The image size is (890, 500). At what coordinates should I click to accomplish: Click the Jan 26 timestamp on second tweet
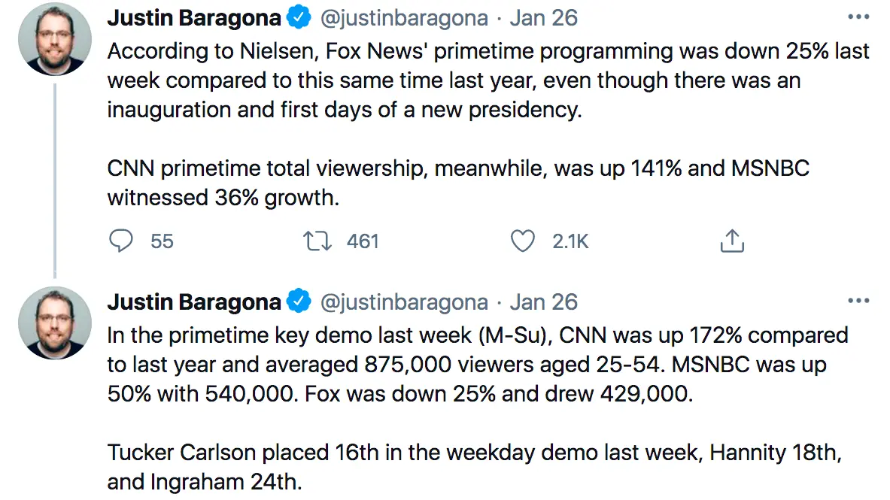(544, 302)
